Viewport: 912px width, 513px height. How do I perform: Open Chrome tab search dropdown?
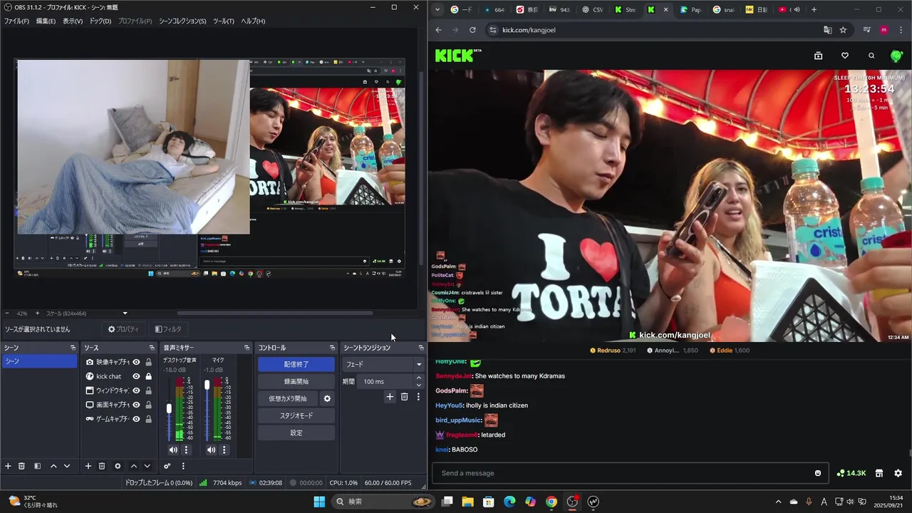pos(438,10)
